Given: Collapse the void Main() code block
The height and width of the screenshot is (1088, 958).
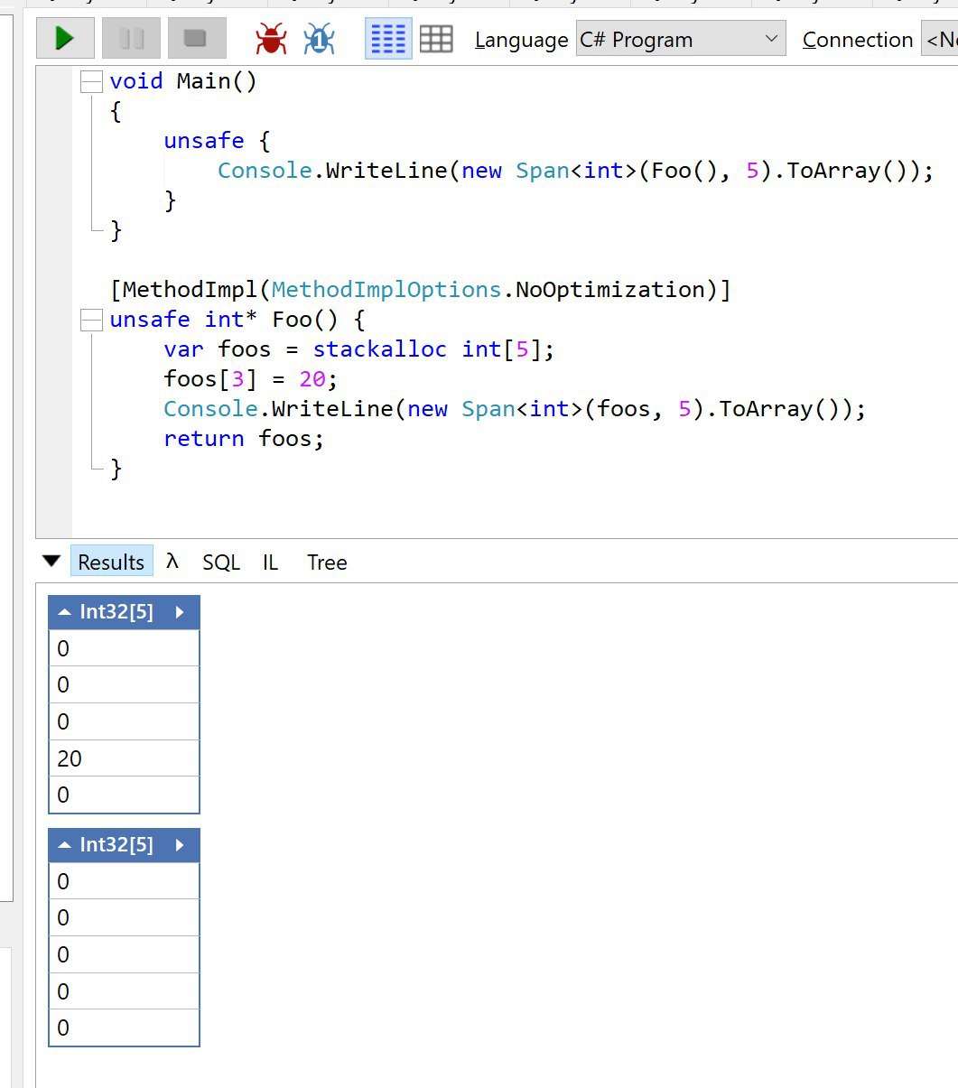Looking at the screenshot, I should 91,82.
